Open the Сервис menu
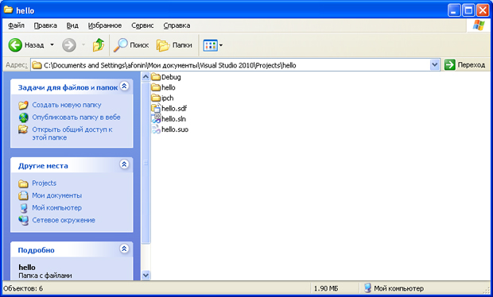The width and height of the screenshot is (493, 297). coord(142,25)
